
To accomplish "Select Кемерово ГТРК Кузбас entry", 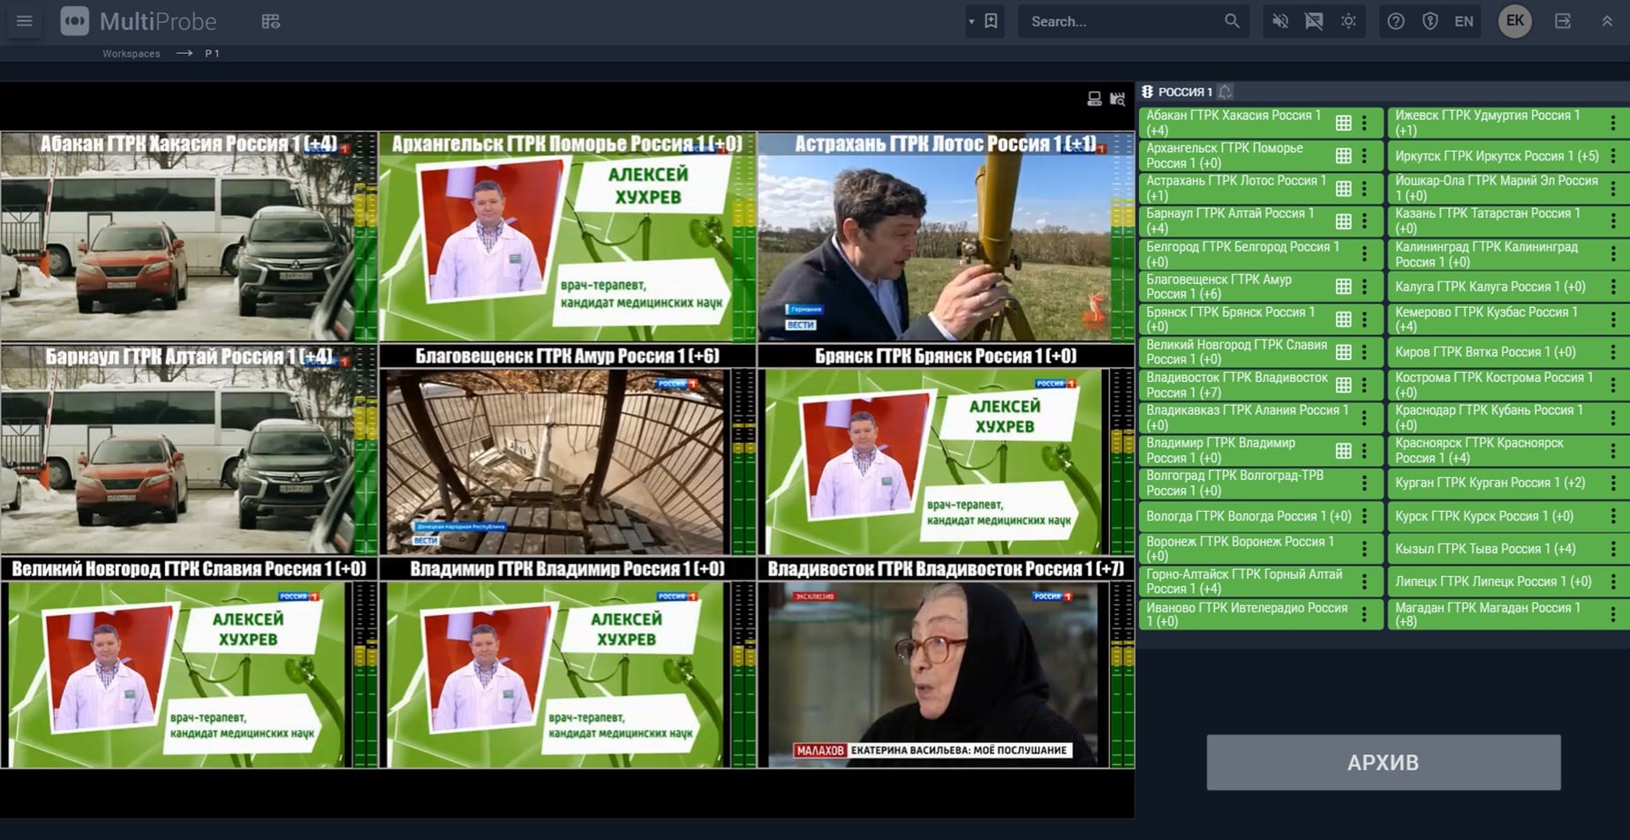I will tap(1508, 319).
